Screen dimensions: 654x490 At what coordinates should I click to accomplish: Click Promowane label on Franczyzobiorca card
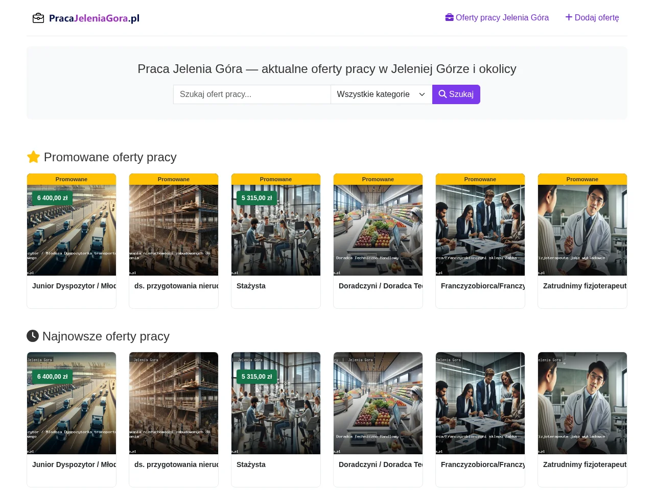(x=480, y=179)
